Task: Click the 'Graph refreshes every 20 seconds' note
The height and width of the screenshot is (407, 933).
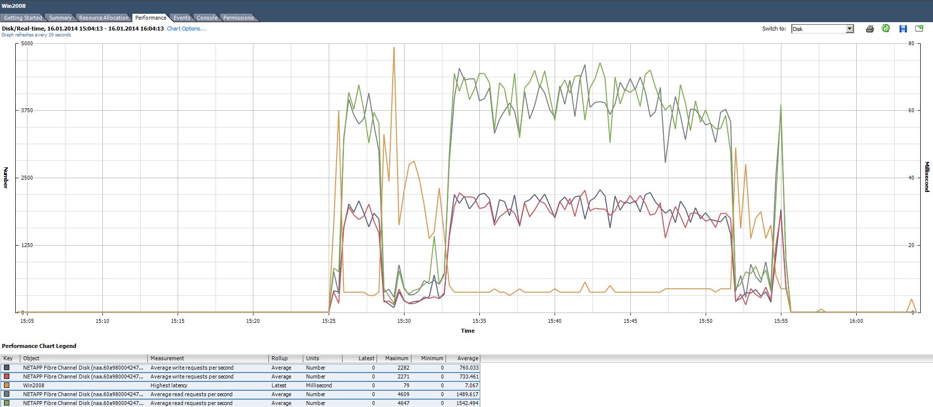Action: (36, 35)
